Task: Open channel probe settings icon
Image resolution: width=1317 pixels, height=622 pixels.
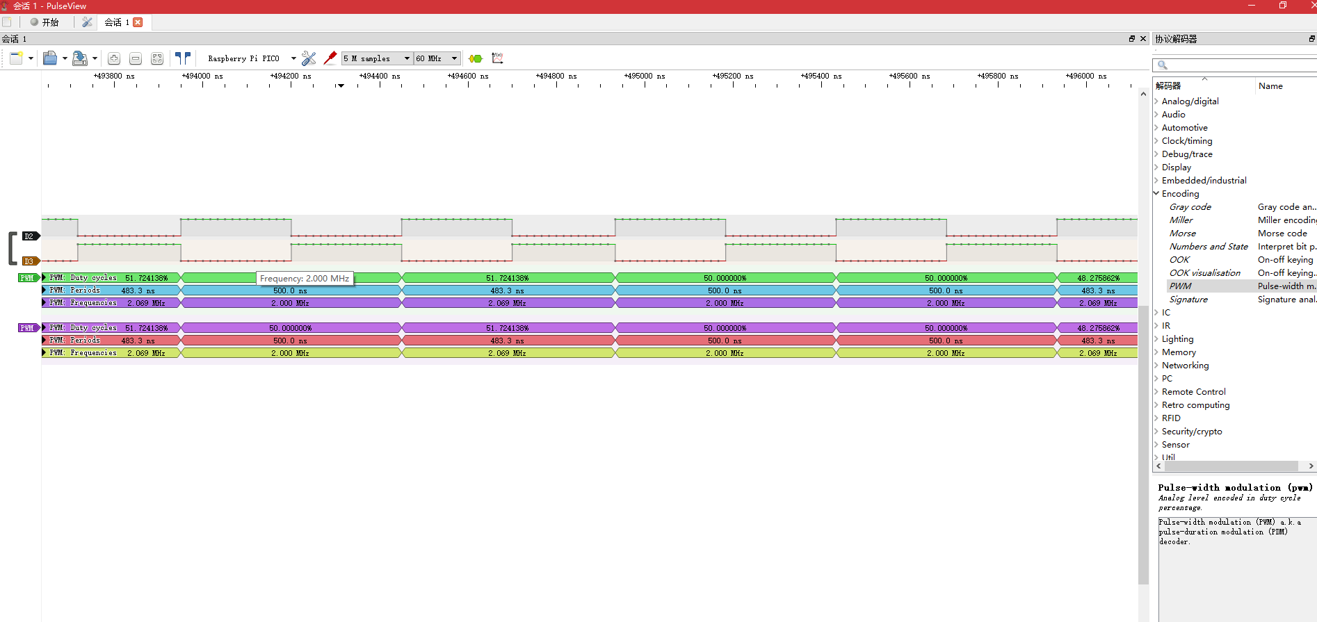Action: tap(330, 58)
